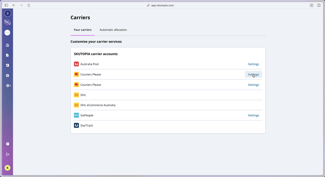This screenshot has height=177, width=325.
Task: Select the Australia Post carrier name
Action: (x=90, y=64)
